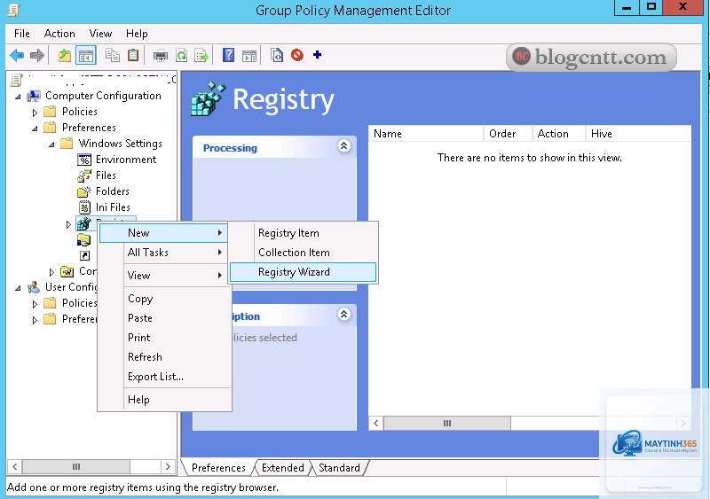710x499 pixels.
Task: Choose Registry Item from the New submenu
Action: 303,233
